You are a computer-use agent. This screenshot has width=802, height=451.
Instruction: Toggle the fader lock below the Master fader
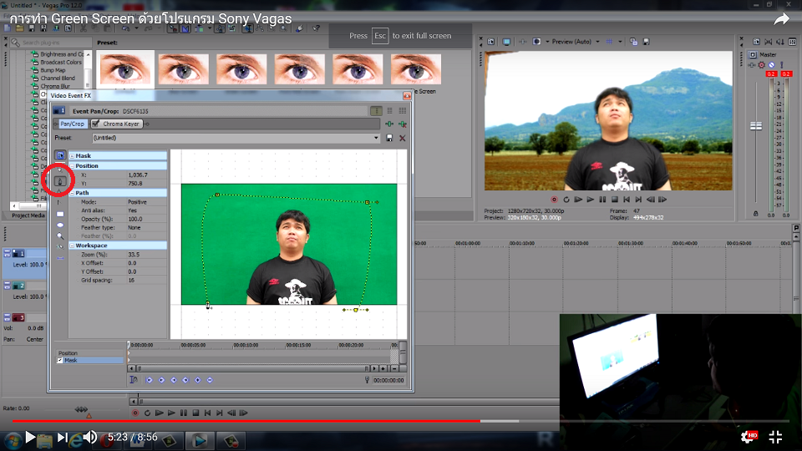pos(756,213)
